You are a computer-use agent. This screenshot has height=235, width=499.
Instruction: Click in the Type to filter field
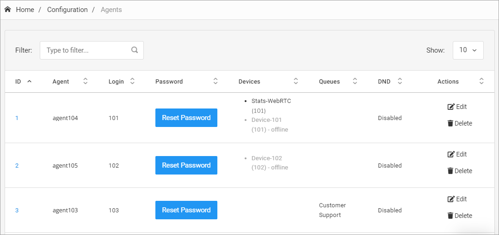click(92, 50)
